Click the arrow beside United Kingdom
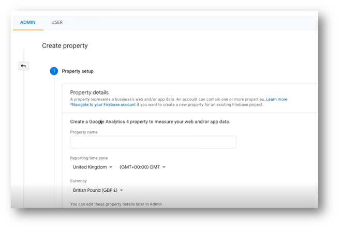340x230 pixels. coord(111,167)
